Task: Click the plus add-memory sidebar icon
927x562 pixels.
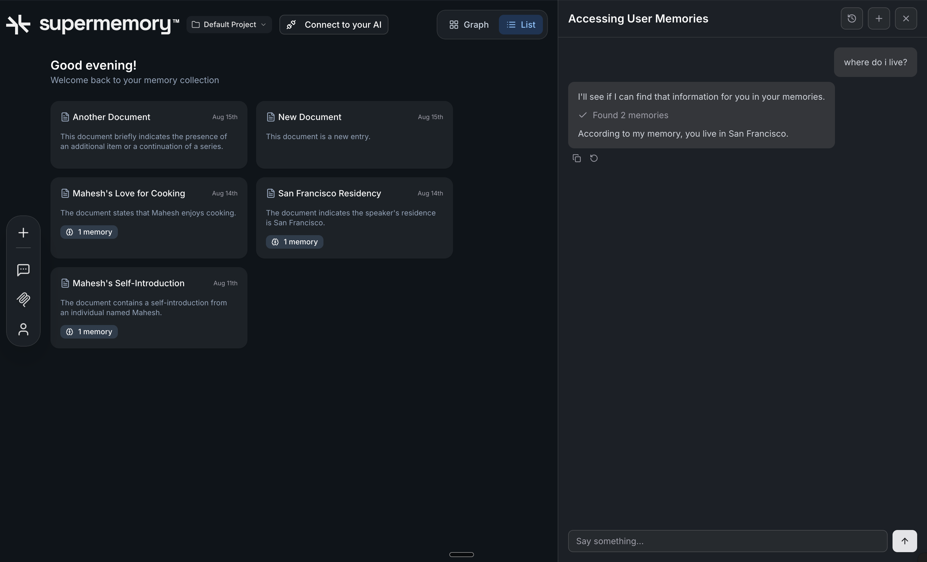Action: [23, 232]
